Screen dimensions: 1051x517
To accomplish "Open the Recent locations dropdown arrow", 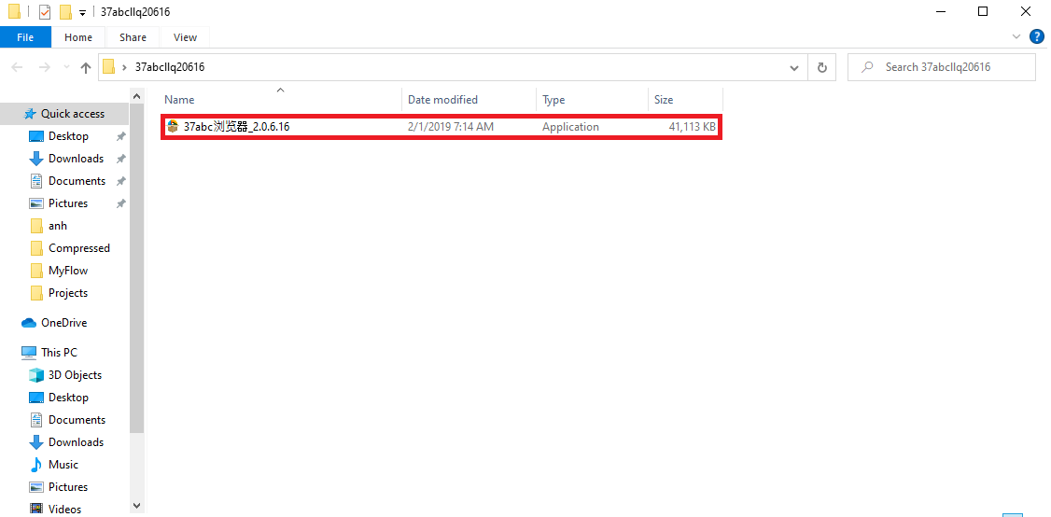I will 65,67.
